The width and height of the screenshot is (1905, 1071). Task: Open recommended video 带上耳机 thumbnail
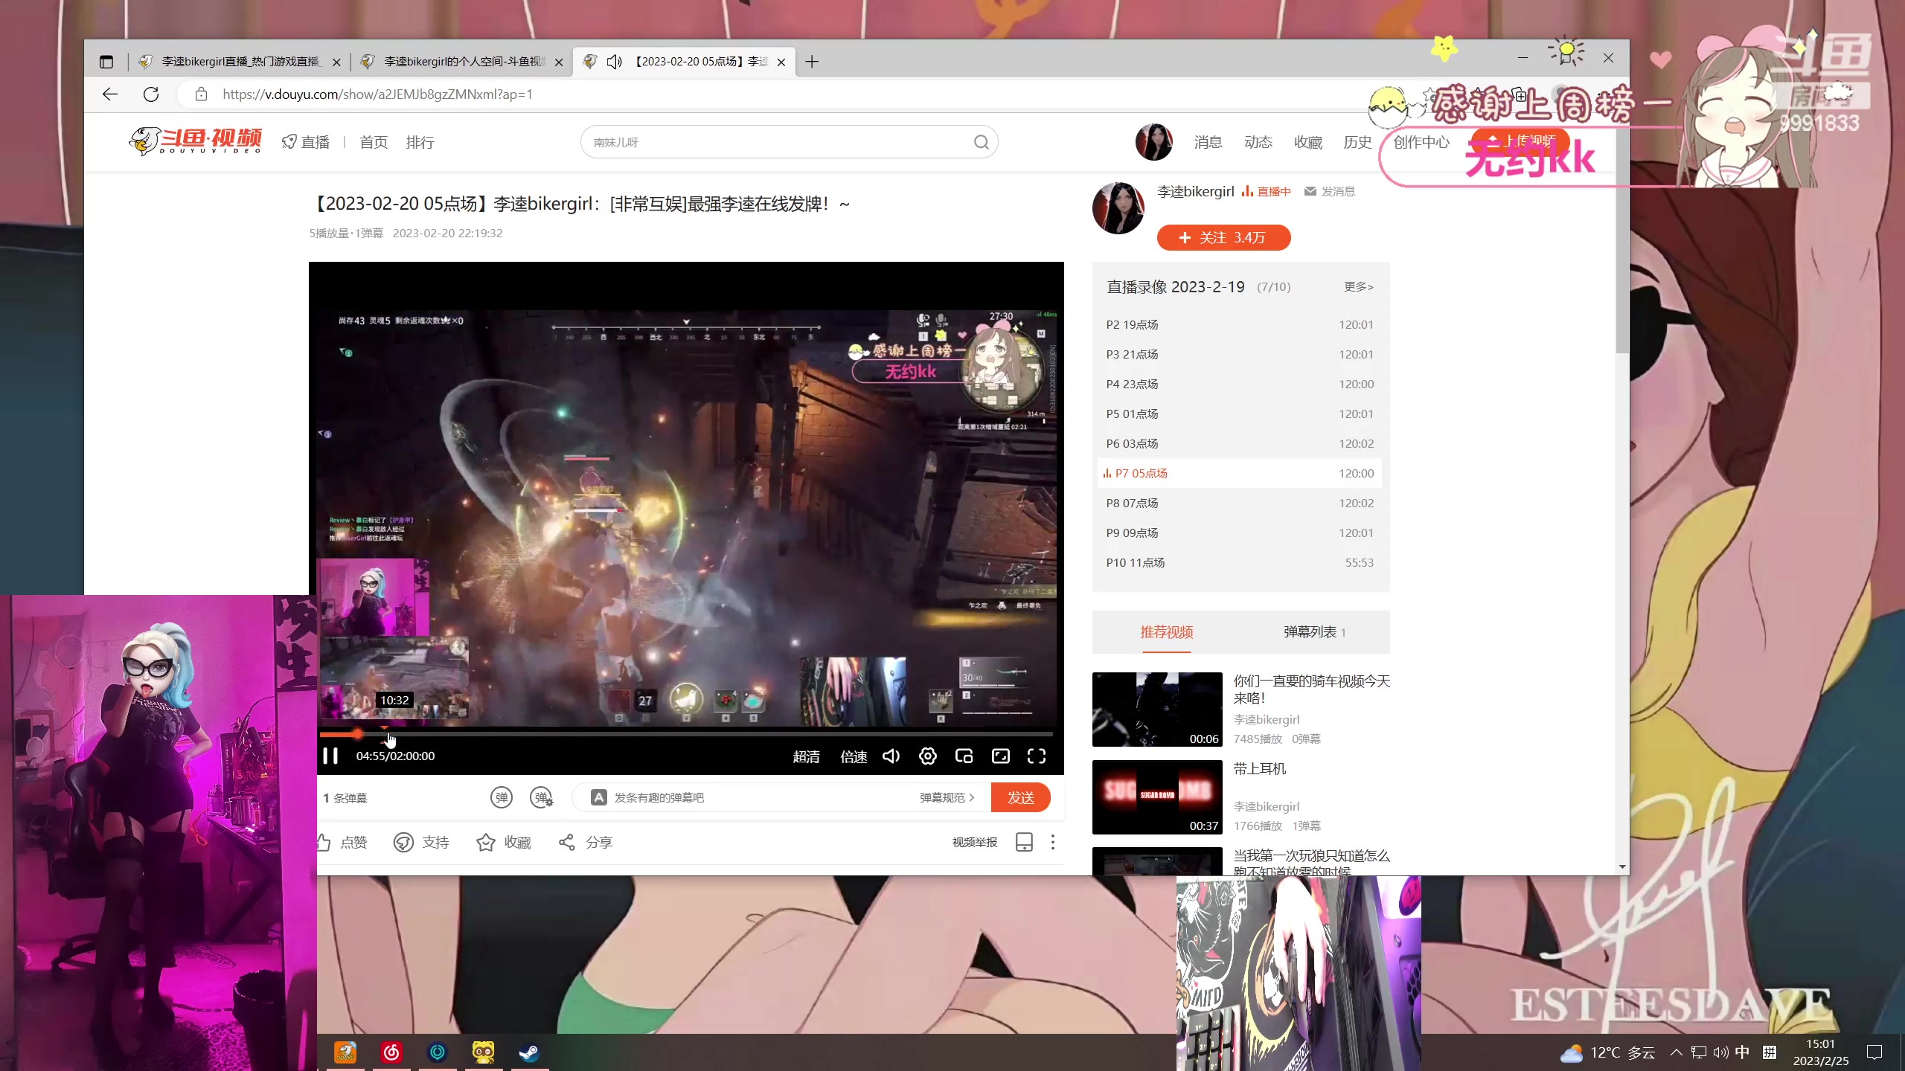tap(1157, 797)
